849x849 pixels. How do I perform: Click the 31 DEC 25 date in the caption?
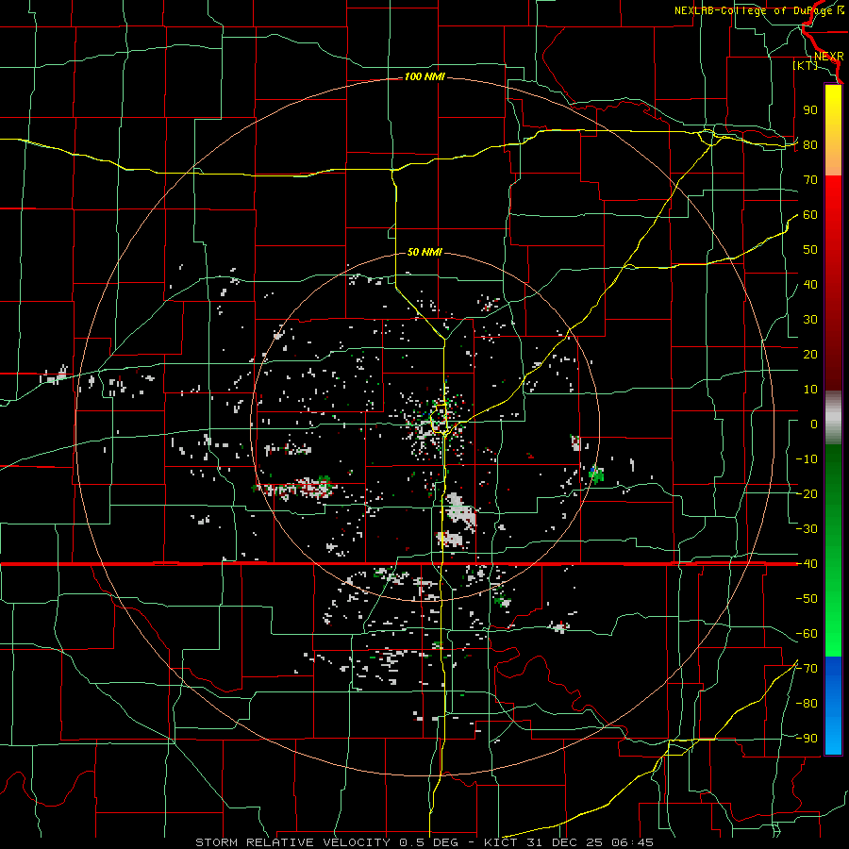pyautogui.click(x=568, y=842)
